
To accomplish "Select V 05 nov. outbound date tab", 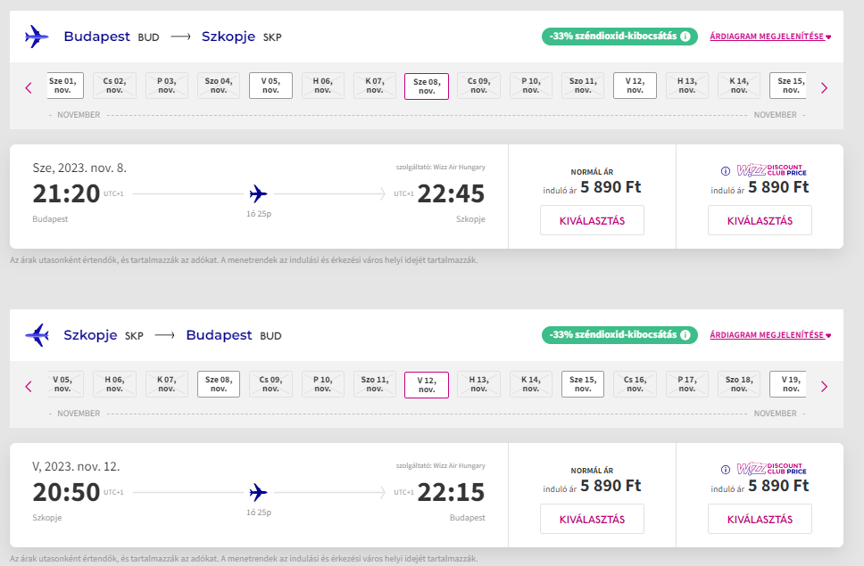I will (x=270, y=86).
